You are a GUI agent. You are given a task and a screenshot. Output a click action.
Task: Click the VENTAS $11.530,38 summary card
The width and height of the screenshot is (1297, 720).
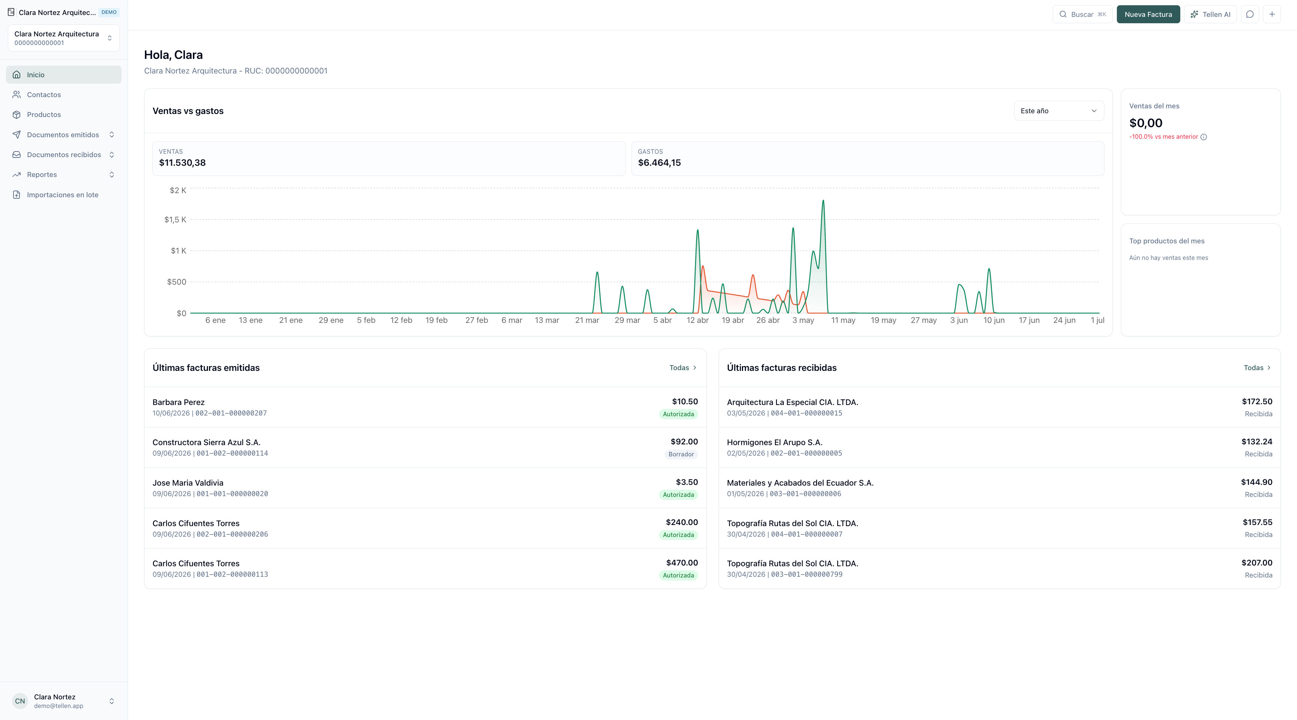tap(389, 159)
